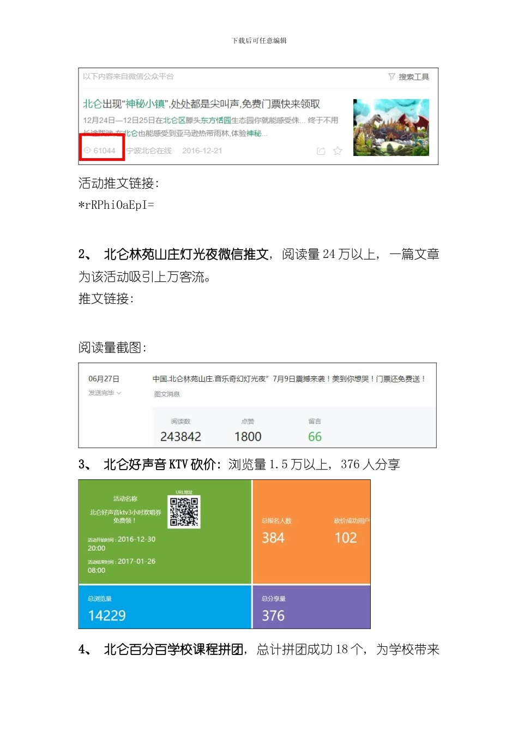Click the 图文消息 tag
Image resolution: width=518 pixels, height=733 pixels.
coord(167,394)
